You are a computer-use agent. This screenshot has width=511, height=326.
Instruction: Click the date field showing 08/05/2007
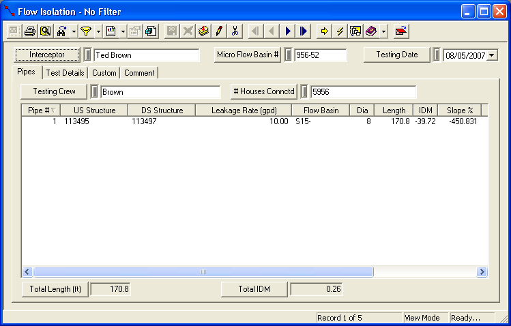click(465, 55)
